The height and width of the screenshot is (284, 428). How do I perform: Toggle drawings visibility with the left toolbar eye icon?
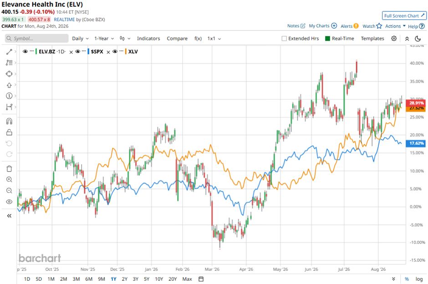[9, 202]
